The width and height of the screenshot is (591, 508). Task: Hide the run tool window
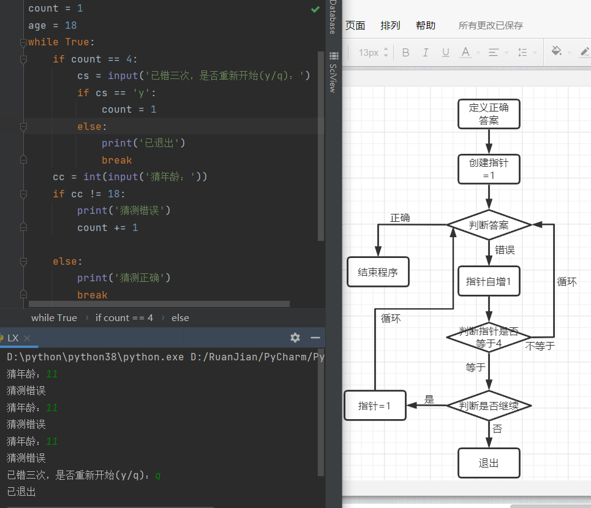click(315, 338)
